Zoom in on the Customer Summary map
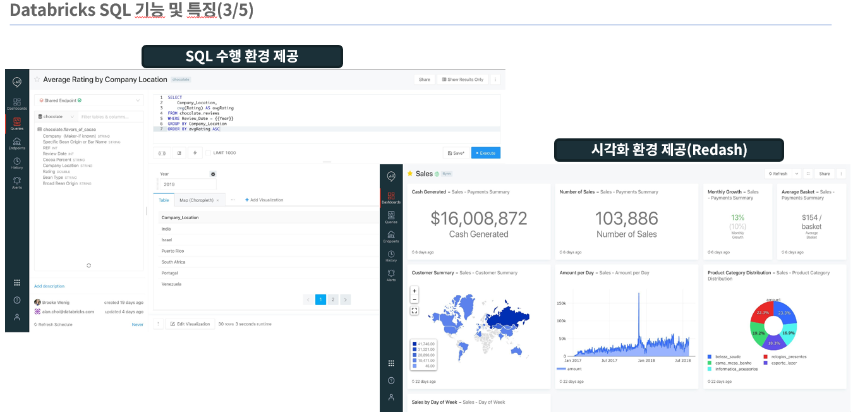This screenshot has height=417, width=853. pos(414,291)
